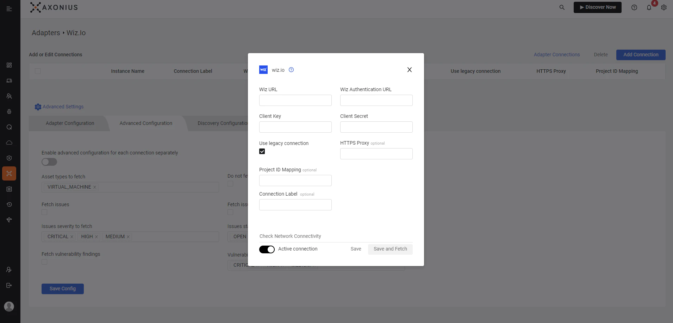Open the system settings gear icon
Screen dimensions: 673x323
coord(664,7)
